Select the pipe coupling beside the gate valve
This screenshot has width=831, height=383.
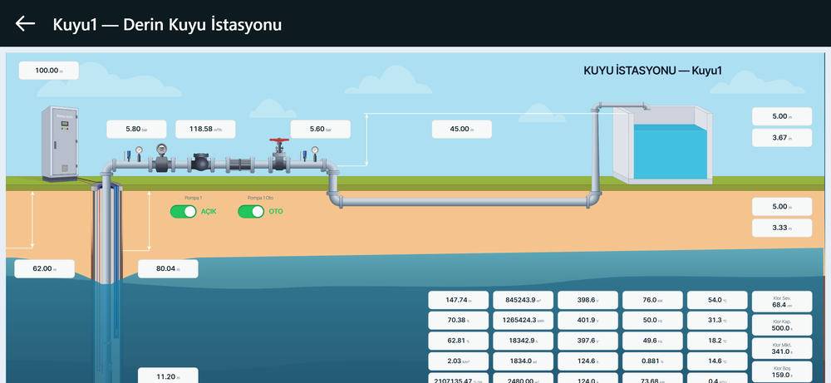(x=239, y=164)
